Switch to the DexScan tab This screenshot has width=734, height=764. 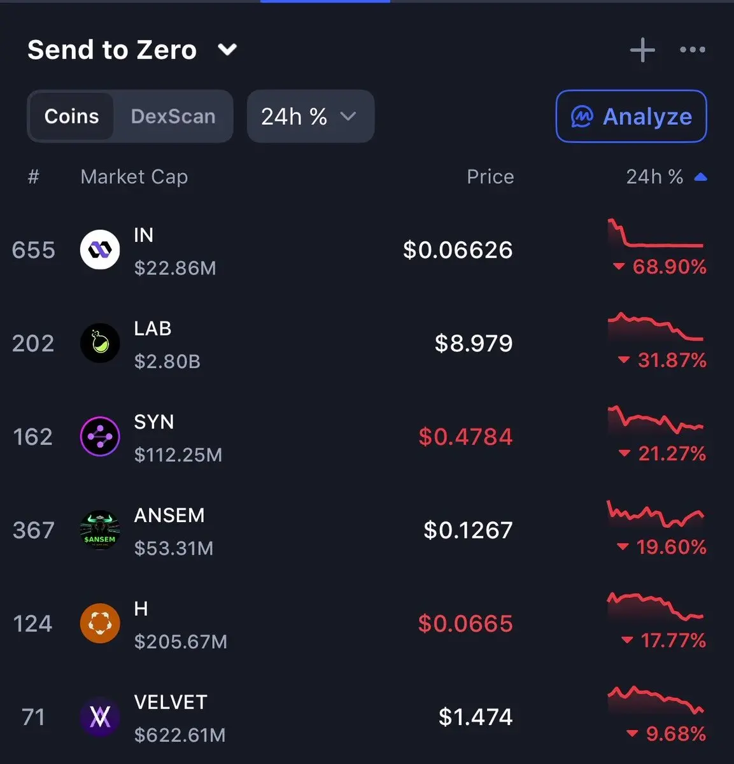click(x=173, y=116)
